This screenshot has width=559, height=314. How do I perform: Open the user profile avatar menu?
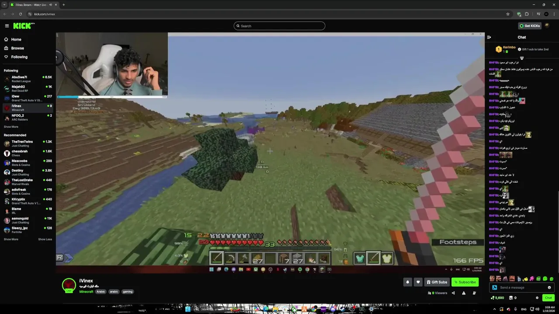coord(547,26)
